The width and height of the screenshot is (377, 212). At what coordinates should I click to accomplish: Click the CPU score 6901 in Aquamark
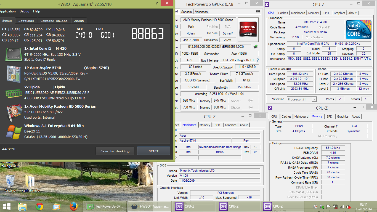(x=108, y=35)
